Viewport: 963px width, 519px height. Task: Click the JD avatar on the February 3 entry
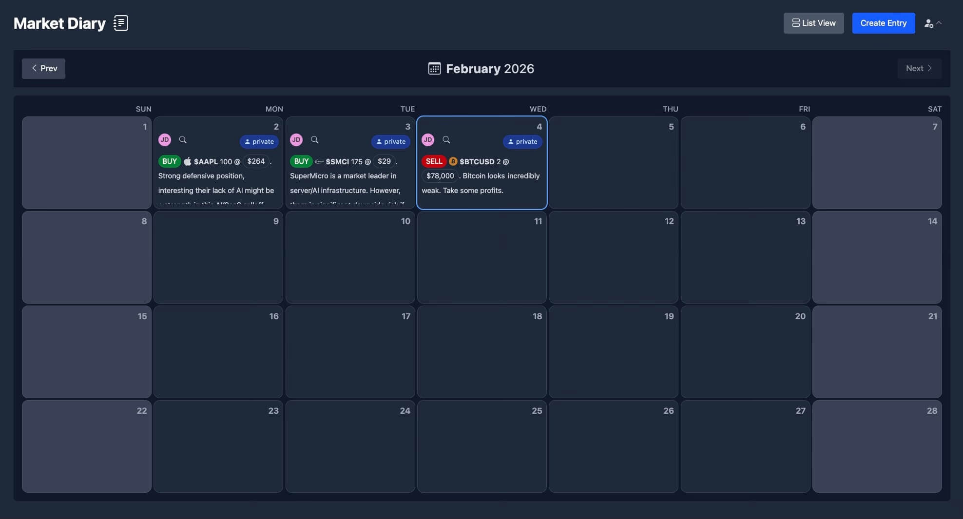[296, 139]
